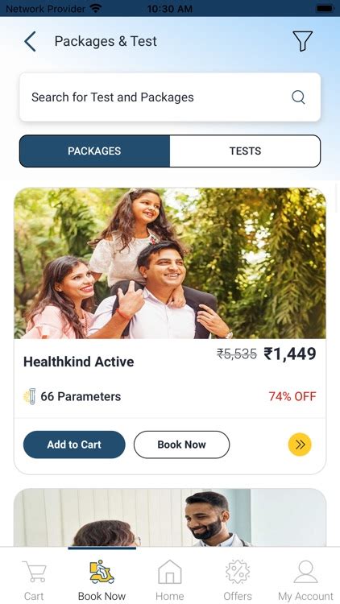Tap the back arrow icon
Image resolution: width=340 pixels, height=604 pixels.
click(x=30, y=41)
